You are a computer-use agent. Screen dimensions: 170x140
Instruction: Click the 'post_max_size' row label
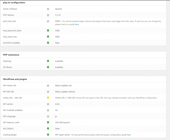click(9, 21)
